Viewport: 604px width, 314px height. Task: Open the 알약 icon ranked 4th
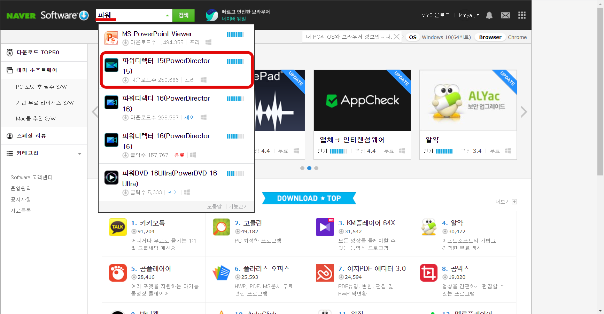pos(429,227)
